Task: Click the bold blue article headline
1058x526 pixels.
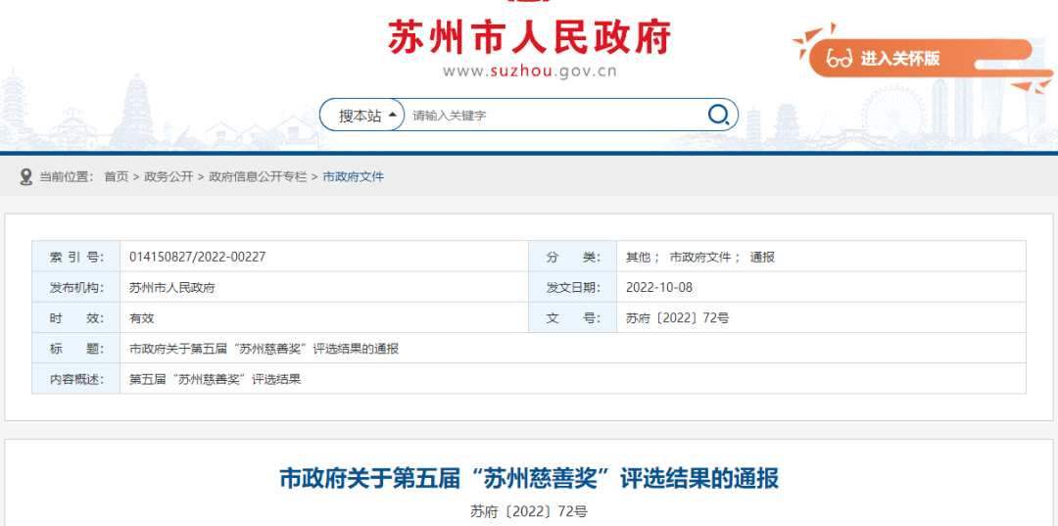Action: [529, 478]
